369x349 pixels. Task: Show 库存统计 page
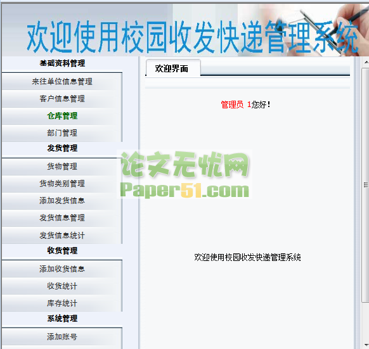tap(62, 303)
